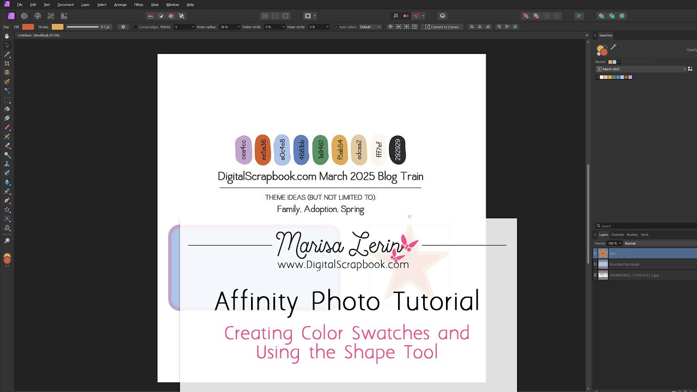Screen dimensions: 697x392
Task: Toggle visibility of the Rounded Rectangle layer
Action: coord(595,264)
